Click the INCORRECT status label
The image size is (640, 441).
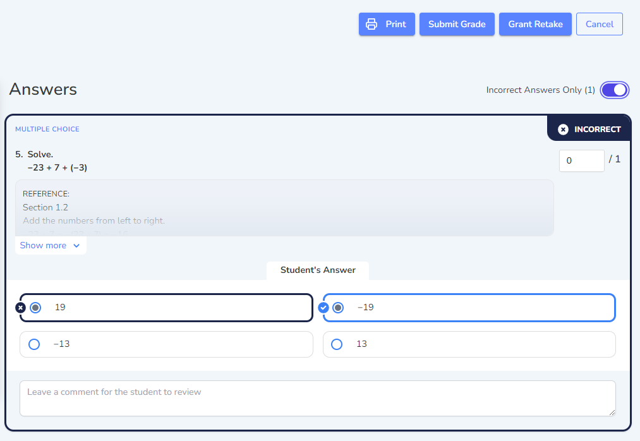pyautogui.click(x=598, y=130)
